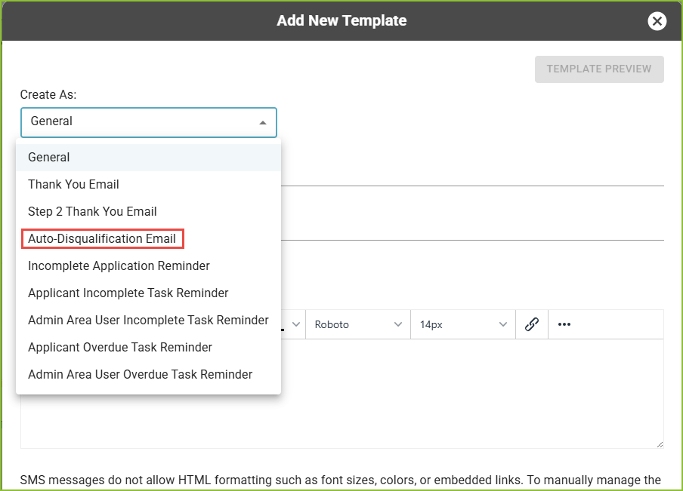This screenshot has height=491, width=683.
Task: Click the text area resize handle
Action: click(x=659, y=444)
